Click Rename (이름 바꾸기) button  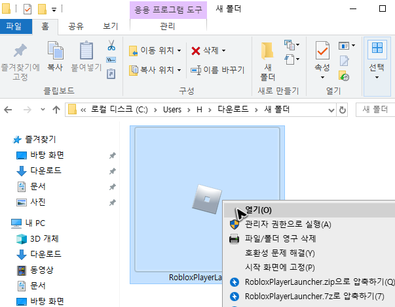pyautogui.click(x=217, y=70)
